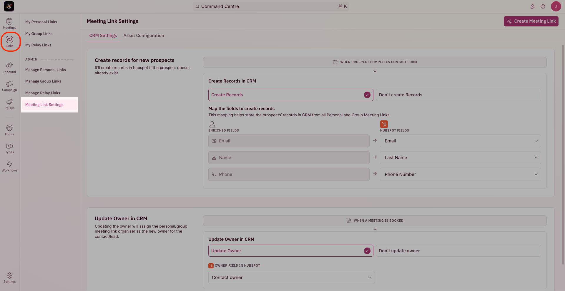Click the When Prospect Completes Contact Form banner
This screenshot has height=291, width=565.
pyautogui.click(x=375, y=62)
